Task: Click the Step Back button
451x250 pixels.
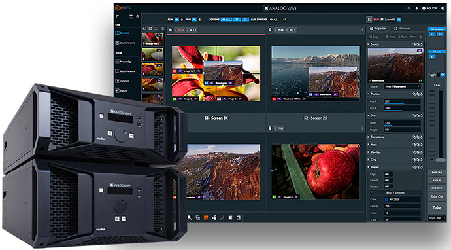Action: pyautogui.click(x=437, y=188)
